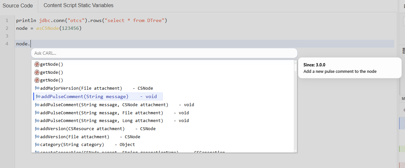Click the function icon beside addPulseComment with CSNode attachment

pos(37,105)
